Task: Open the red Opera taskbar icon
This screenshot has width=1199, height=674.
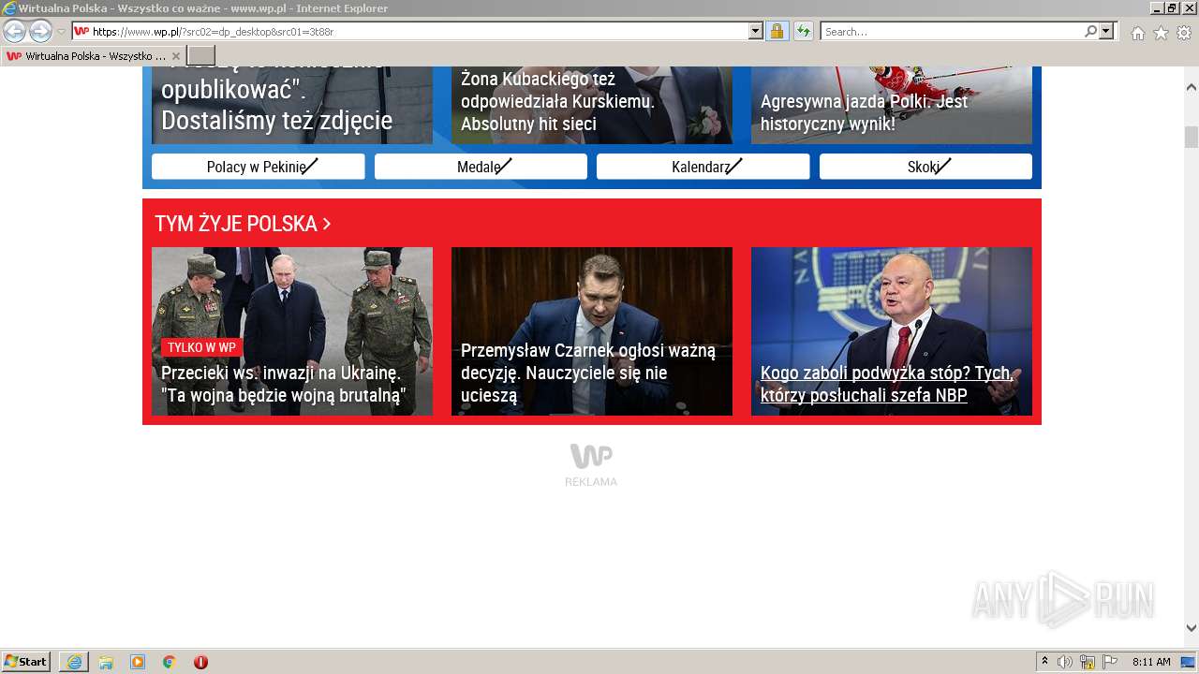Action: point(200,662)
